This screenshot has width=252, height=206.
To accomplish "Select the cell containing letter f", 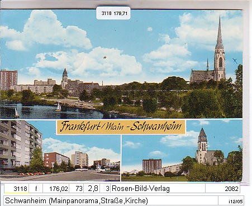I will click(36, 189).
